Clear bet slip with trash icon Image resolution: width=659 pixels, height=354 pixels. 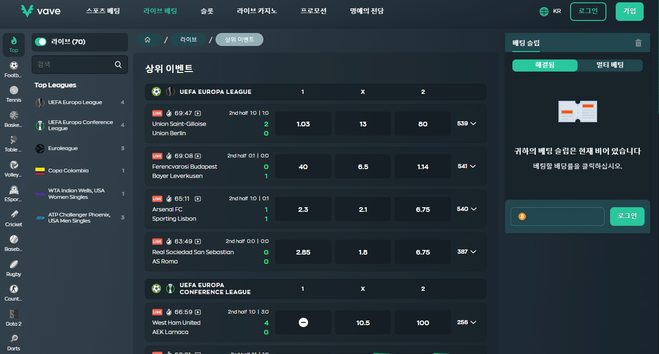pyautogui.click(x=638, y=43)
